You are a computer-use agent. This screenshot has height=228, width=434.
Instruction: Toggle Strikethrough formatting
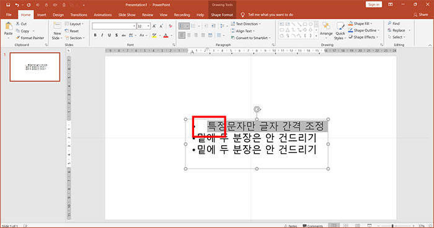coord(123,35)
